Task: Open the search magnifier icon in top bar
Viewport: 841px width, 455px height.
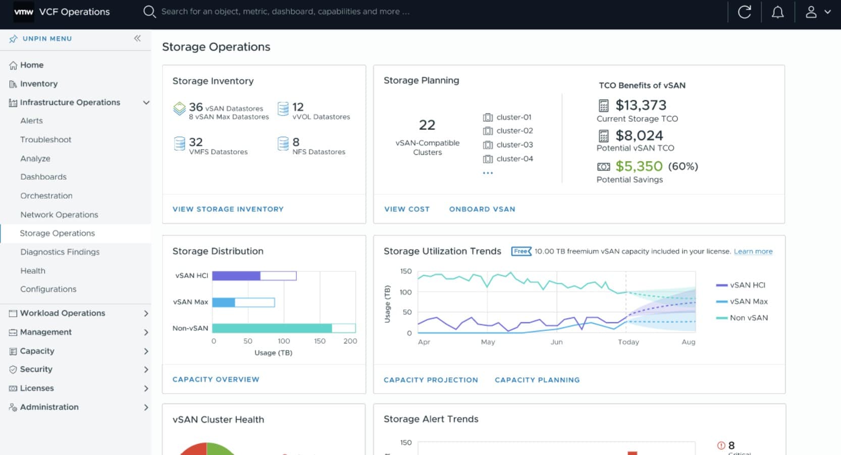Action: pos(149,11)
